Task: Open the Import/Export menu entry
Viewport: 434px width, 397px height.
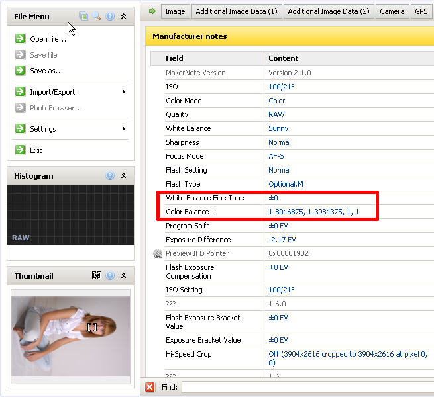Action: [x=52, y=92]
